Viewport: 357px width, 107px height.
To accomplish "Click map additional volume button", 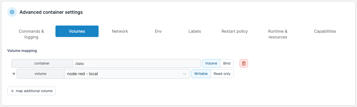I will 31,91.
